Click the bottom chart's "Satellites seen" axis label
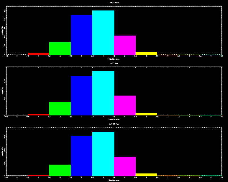This screenshot has width=228, height=182. (114, 180)
